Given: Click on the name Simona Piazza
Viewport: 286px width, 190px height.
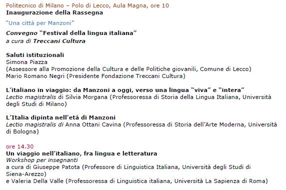Looking at the screenshot, I should pos(27,62).
